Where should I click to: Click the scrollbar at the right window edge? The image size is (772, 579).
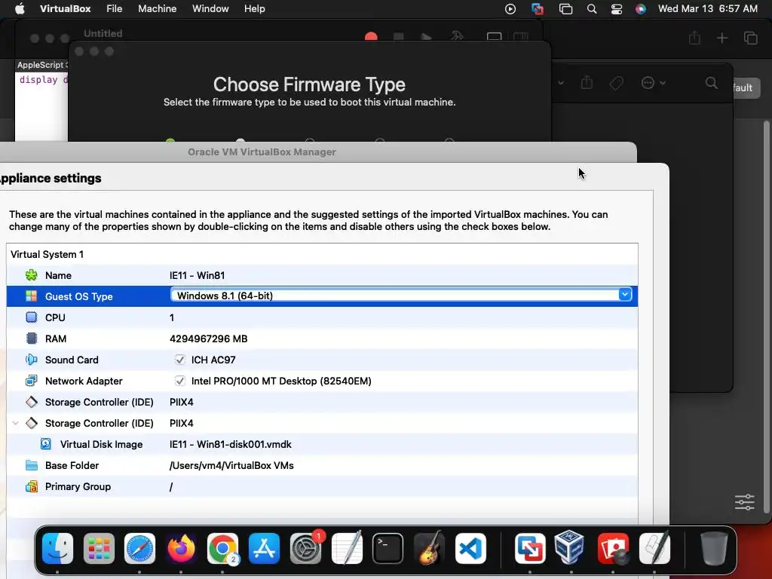pyautogui.click(x=766, y=315)
